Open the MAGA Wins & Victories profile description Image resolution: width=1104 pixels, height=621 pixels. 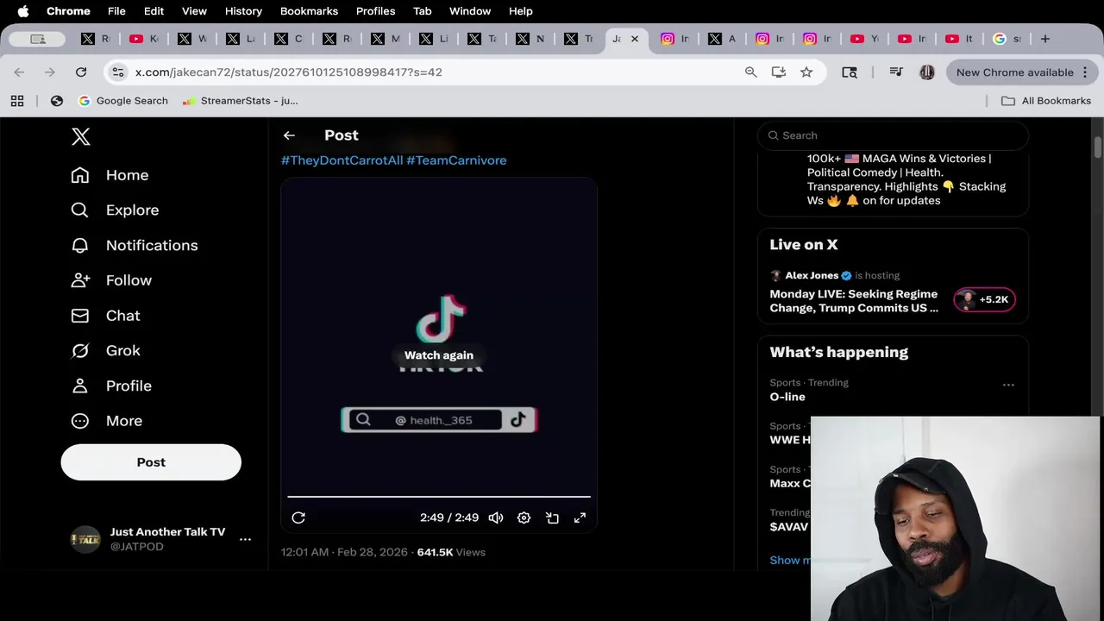coord(906,179)
